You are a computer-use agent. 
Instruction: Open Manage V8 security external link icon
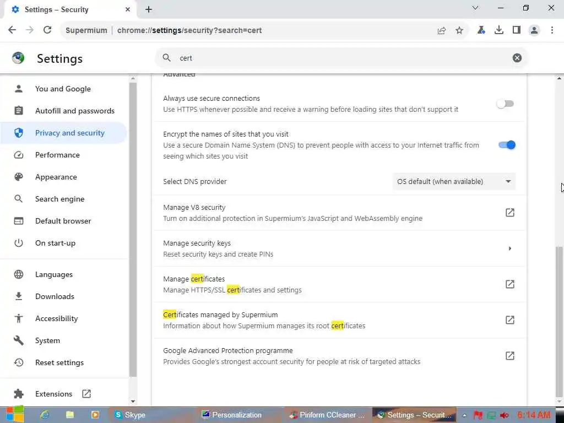pyautogui.click(x=509, y=213)
